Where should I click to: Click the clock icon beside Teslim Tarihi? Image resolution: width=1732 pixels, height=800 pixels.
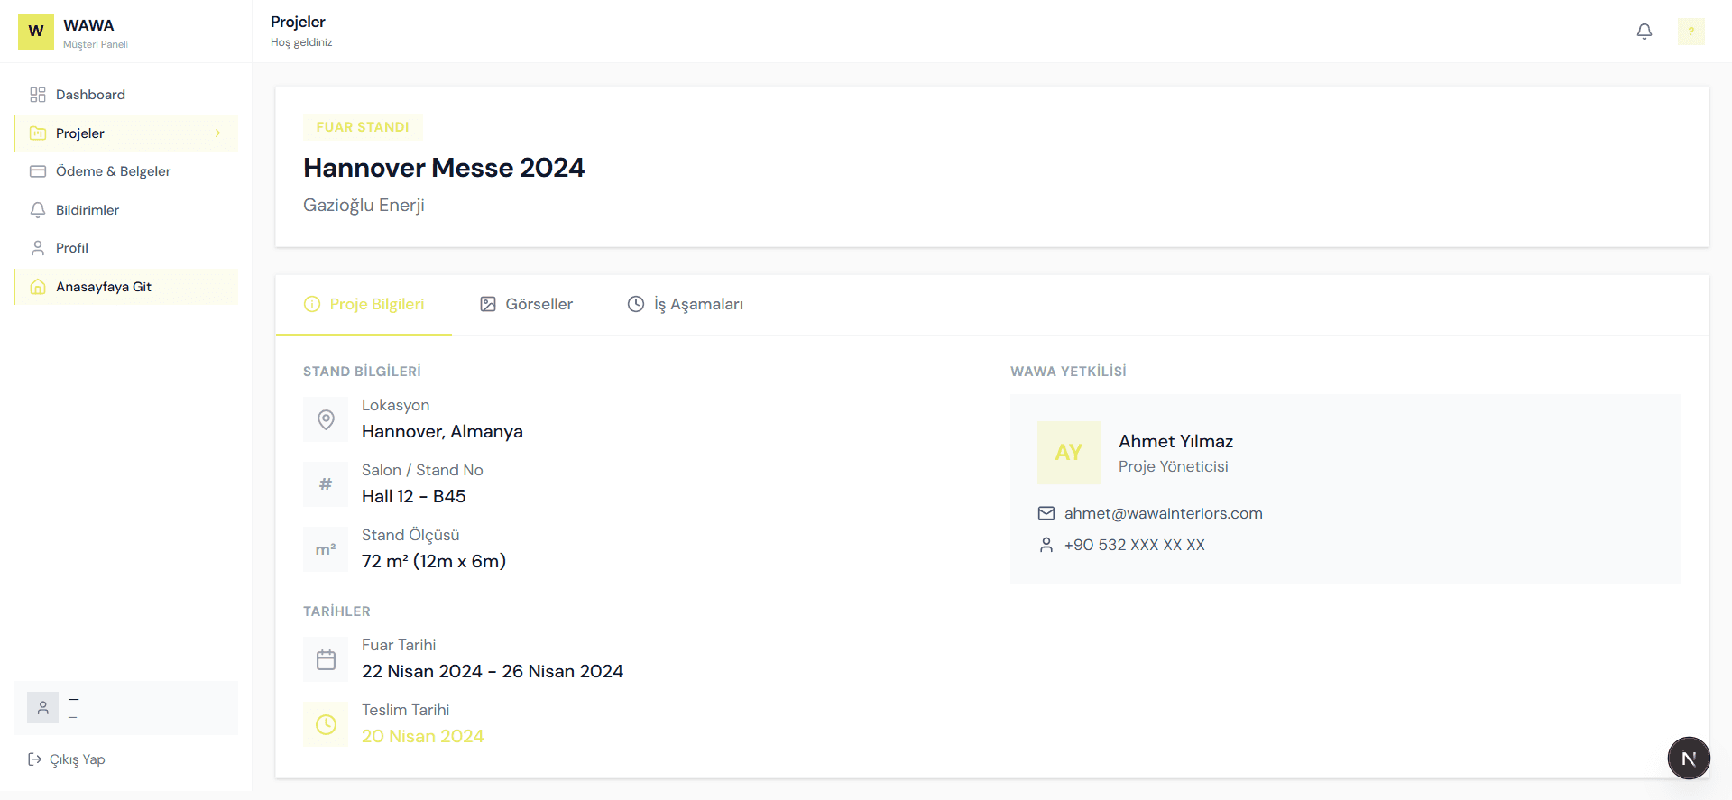coord(326,724)
